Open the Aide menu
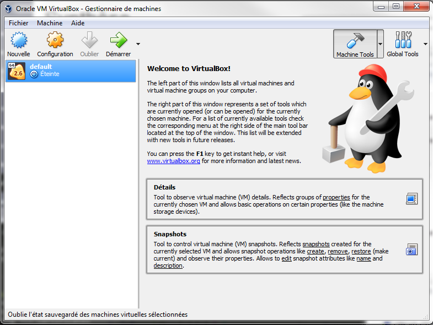 (78, 23)
